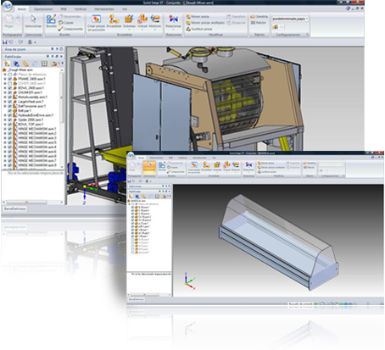Viewport: 385px width, 350px height.
Task: Switch to PMI tab in Dough Mixer window
Action: click(x=64, y=9)
